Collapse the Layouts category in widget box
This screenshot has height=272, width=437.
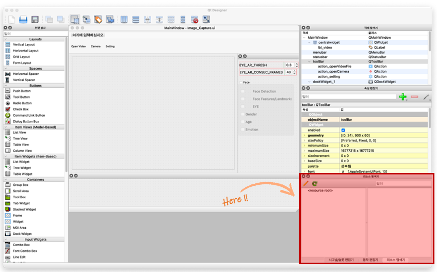pyautogui.click(x=6, y=39)
